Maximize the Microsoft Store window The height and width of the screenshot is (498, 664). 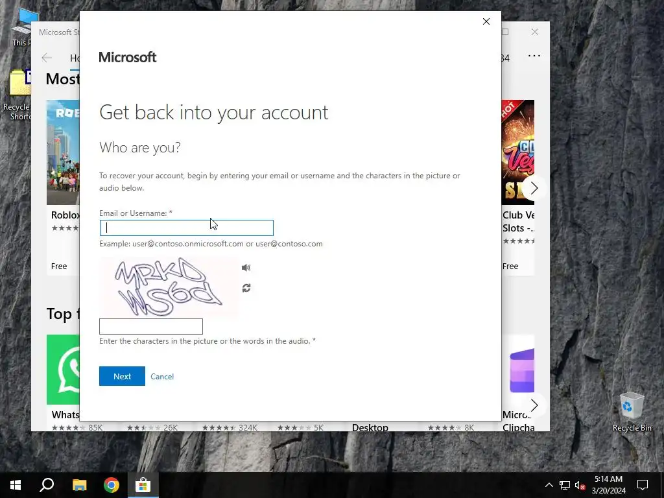[505, 32]
